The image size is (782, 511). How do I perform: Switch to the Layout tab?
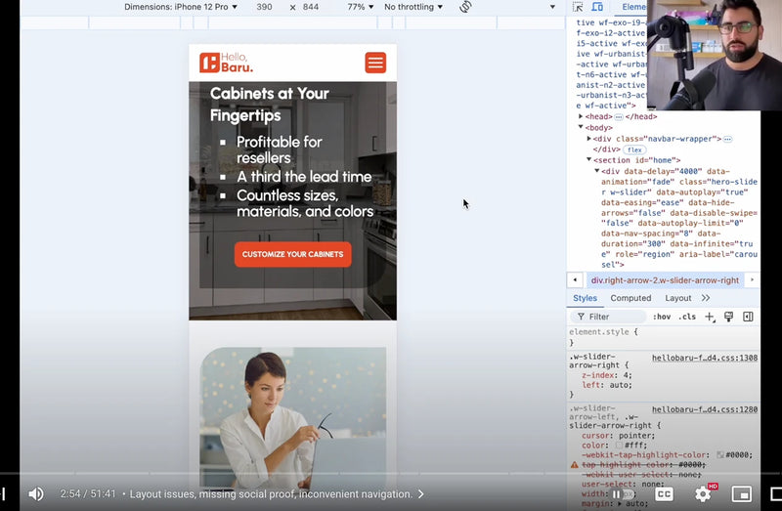point(677,298)
